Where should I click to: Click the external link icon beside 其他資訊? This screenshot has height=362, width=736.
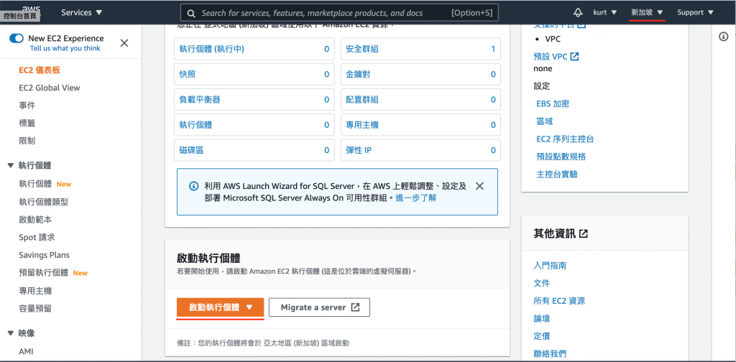[584, 233]
